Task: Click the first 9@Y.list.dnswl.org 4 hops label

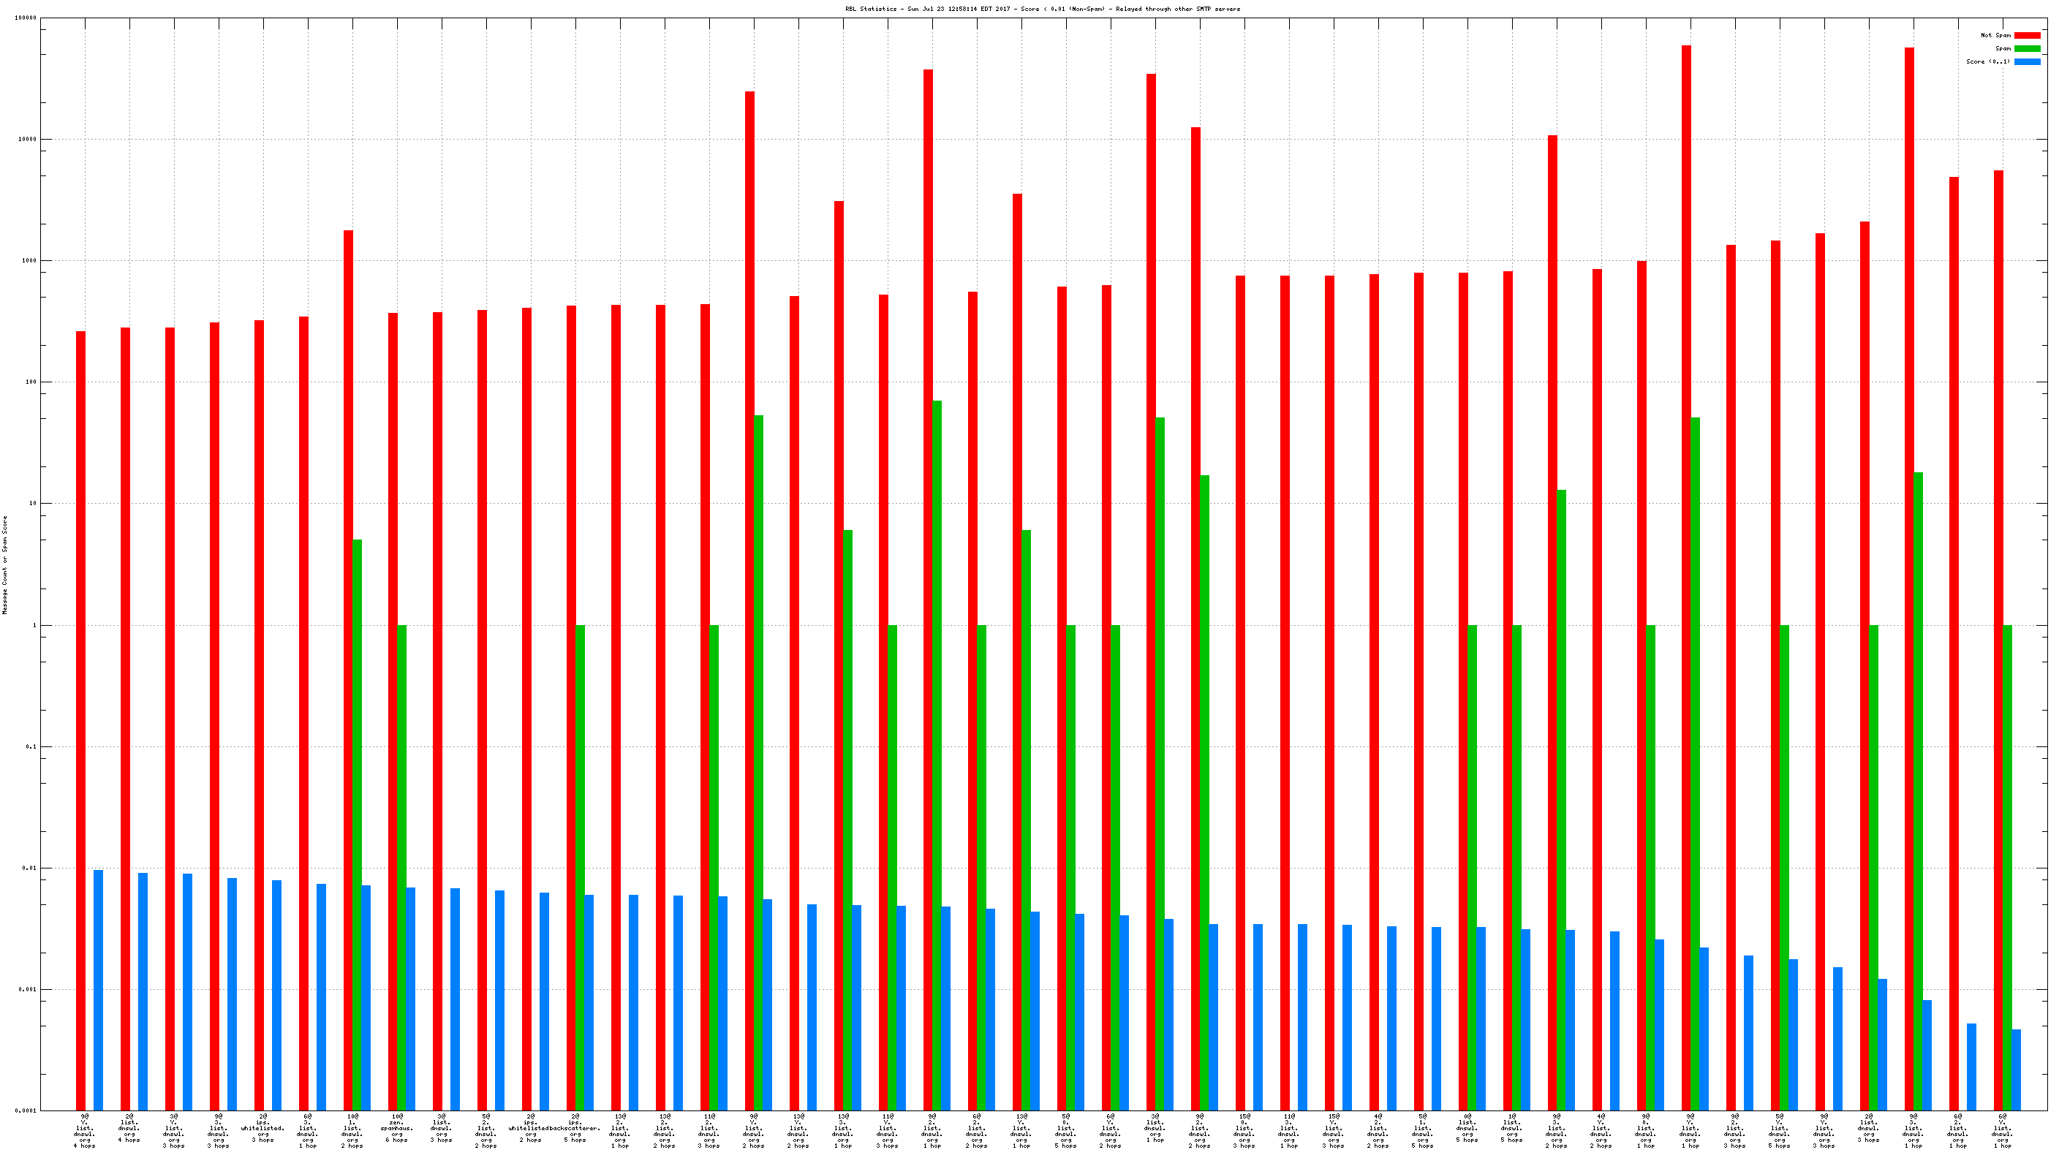Action: [x=84, y=1129]
